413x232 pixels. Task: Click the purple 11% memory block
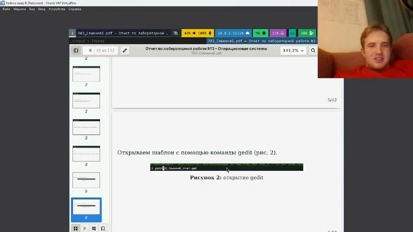(x=278, y=33)
